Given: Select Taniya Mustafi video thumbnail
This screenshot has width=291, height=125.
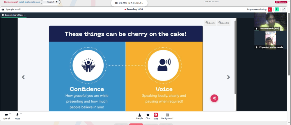Looking at the screenshot, I should click(271, 22).
